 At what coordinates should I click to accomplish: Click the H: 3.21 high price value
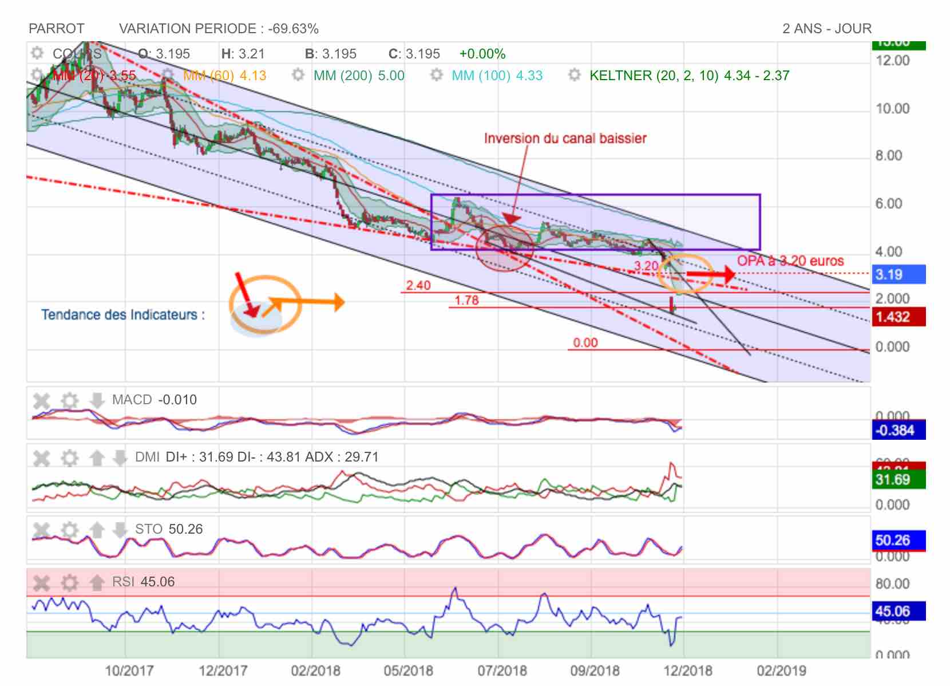click(243, 54)
